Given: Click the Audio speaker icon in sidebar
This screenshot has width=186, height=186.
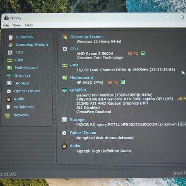Looking at the screenshot, I should click(9, 99).
